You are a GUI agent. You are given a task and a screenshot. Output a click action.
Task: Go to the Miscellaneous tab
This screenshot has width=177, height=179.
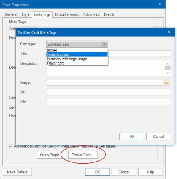pyautogui.click(x=67, y=14)
